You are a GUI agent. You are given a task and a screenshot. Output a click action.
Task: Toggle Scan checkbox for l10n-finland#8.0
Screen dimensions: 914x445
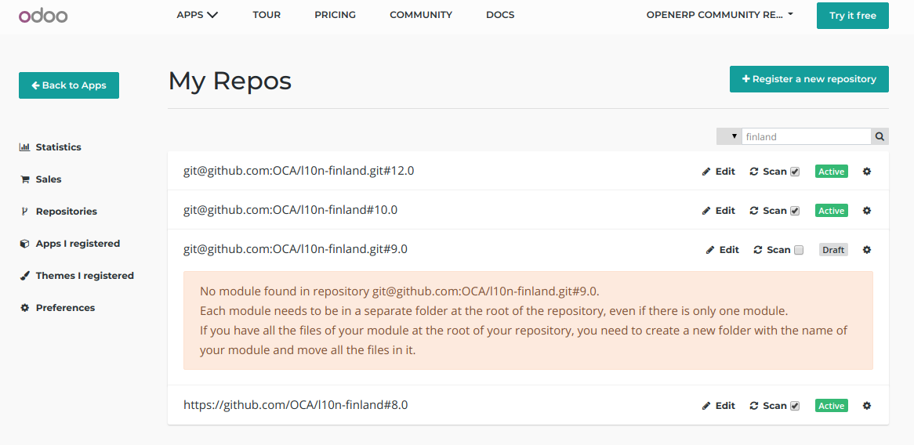point(795,406)
